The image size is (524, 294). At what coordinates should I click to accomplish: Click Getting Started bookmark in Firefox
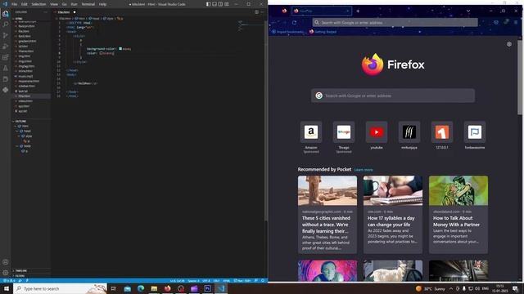coord(323,32)
